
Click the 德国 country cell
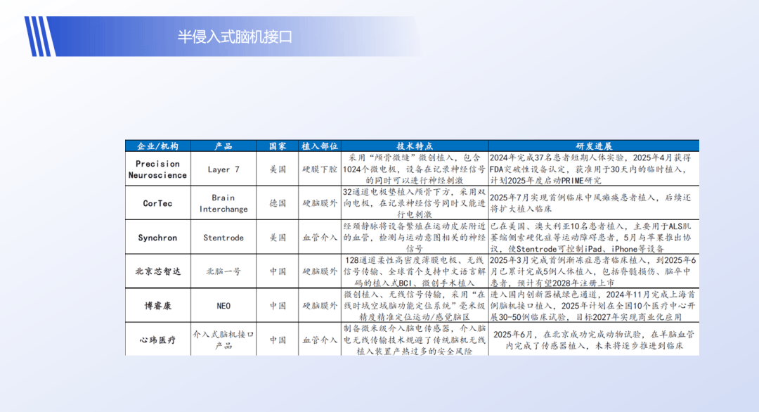tap(278, 203)
